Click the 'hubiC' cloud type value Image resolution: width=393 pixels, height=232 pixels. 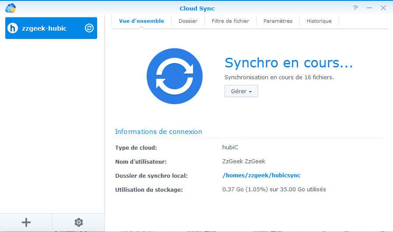[230, 147]
